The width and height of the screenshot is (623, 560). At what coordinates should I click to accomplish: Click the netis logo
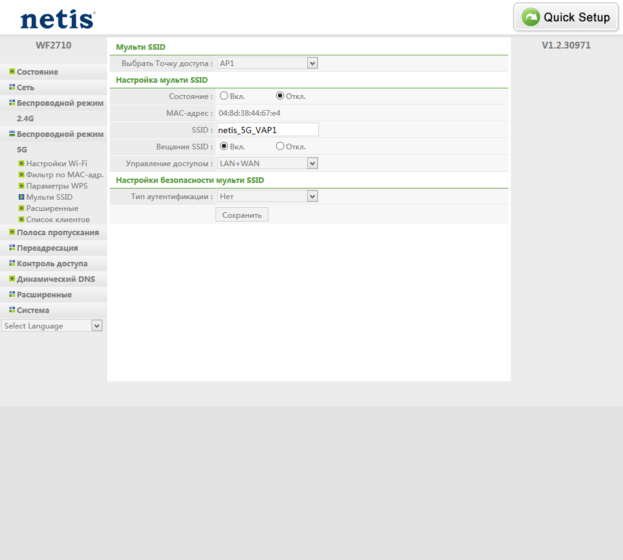click(58, 19)
